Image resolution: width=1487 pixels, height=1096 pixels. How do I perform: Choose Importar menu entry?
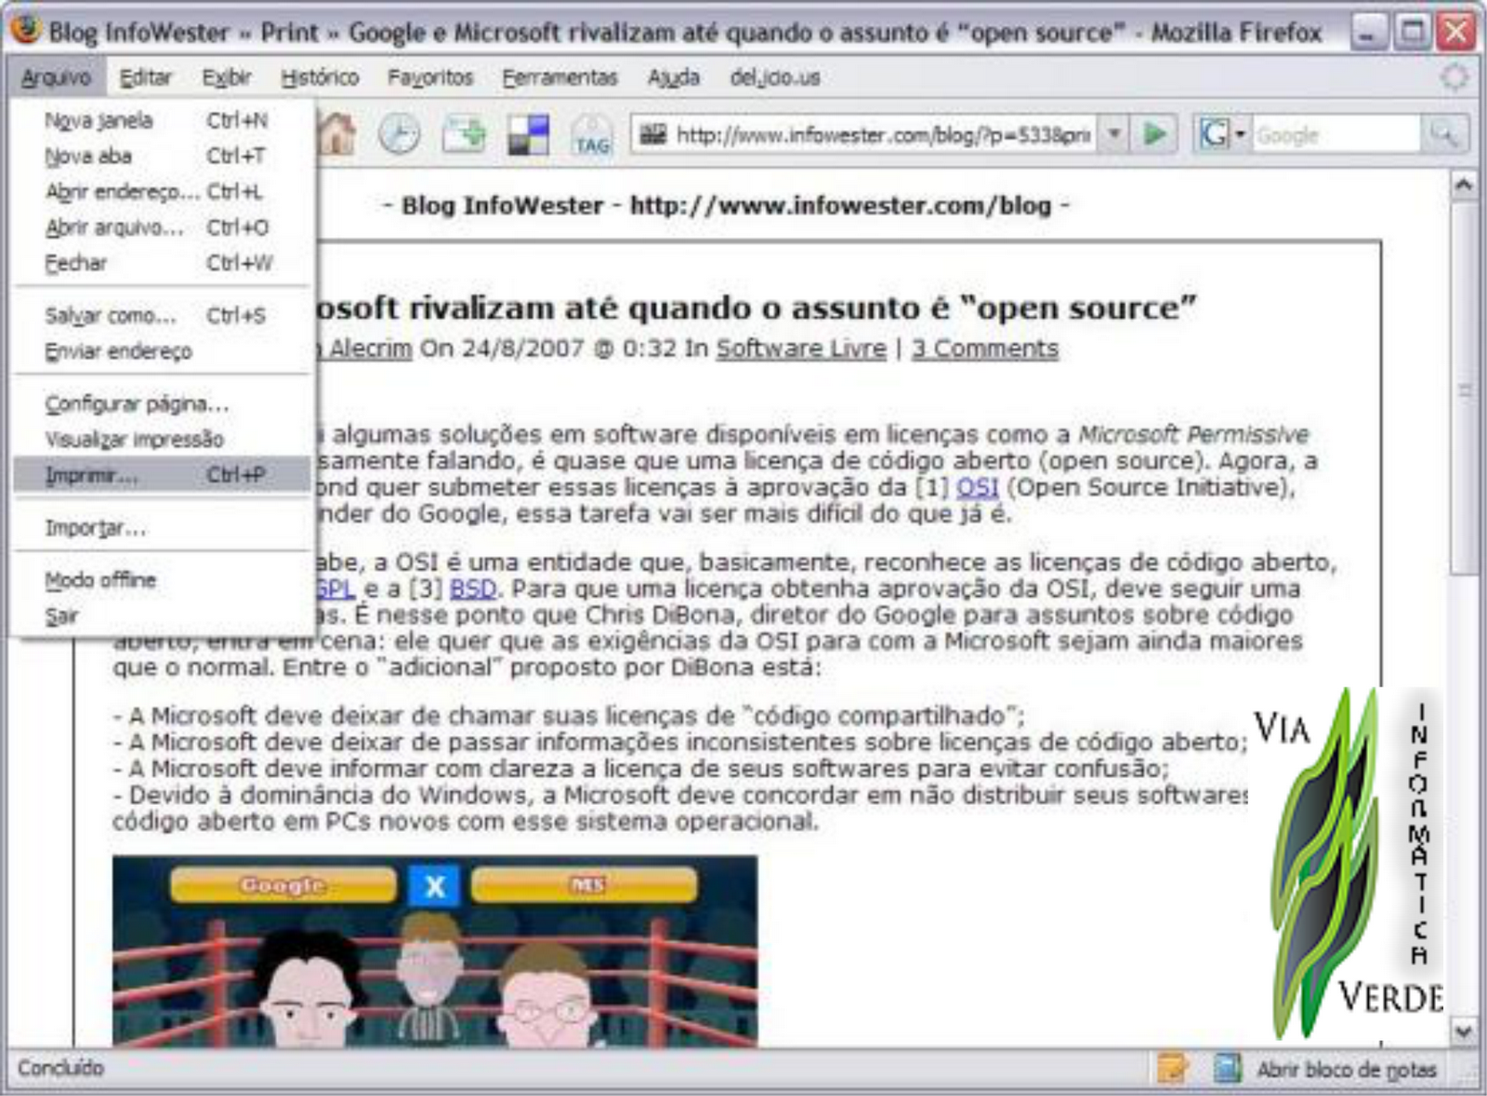[163, 528]
